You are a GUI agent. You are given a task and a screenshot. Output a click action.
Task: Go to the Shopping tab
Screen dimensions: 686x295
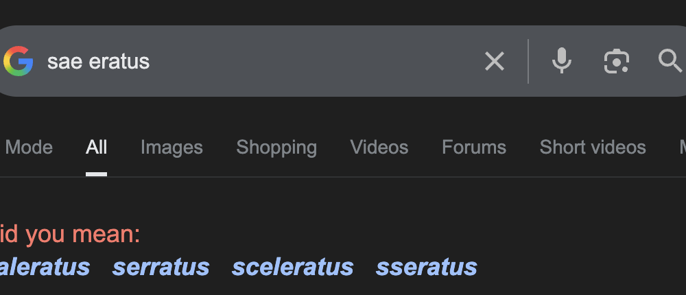[x=276, y=147]
